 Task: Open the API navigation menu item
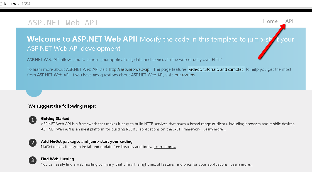(x=289, y=21)
